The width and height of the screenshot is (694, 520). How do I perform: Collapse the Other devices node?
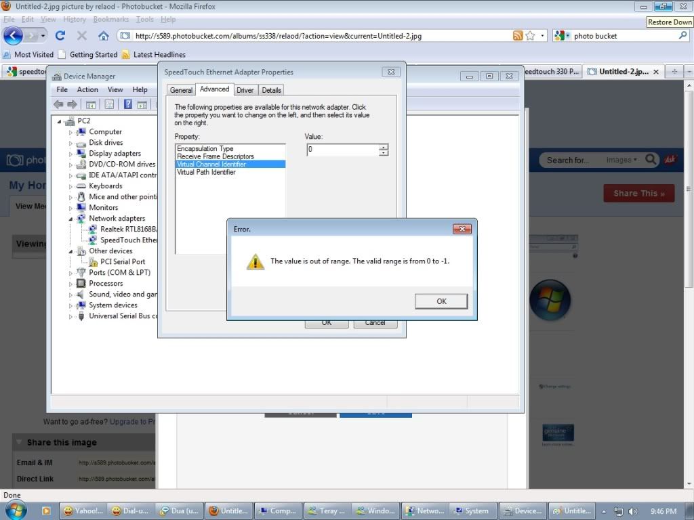point(70,251)
